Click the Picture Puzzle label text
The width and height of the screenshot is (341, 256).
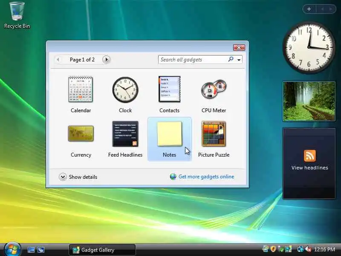tap(214, 155)
